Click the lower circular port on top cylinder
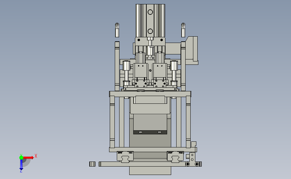 [150, 31]
